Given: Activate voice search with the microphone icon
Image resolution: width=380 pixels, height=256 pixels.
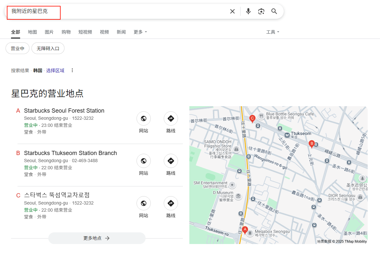Looking at the screenshot, I should tap(248, 11).
